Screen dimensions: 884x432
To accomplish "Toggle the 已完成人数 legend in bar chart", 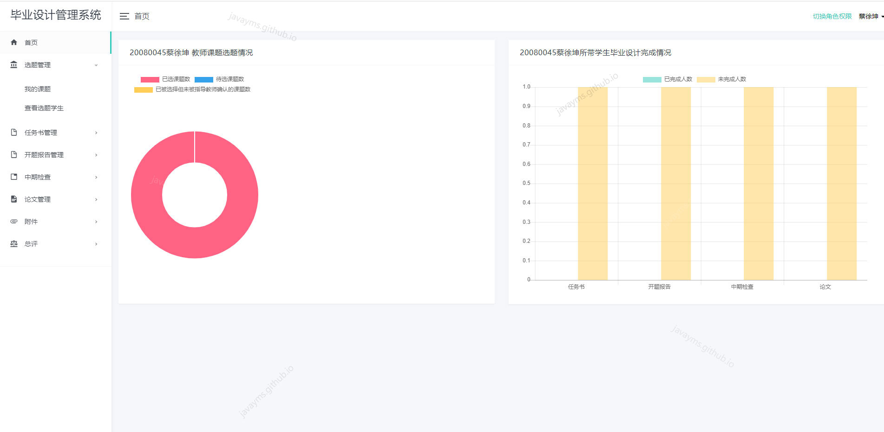I will (669, 79).
